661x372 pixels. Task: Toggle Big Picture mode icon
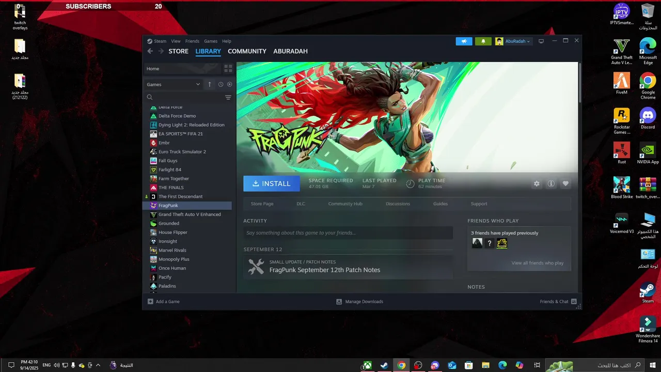pyautogui.click(x=541, y=41)
